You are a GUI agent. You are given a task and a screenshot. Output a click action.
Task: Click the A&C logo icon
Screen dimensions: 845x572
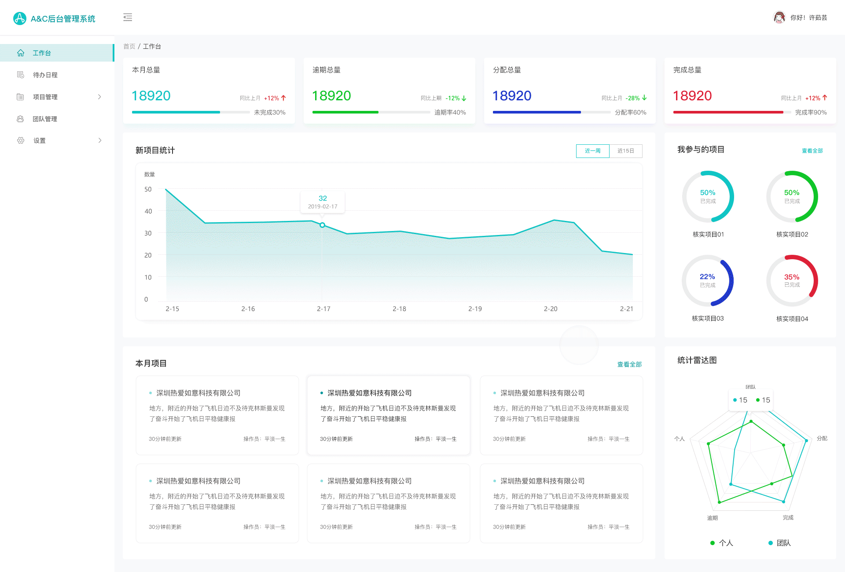20,18
